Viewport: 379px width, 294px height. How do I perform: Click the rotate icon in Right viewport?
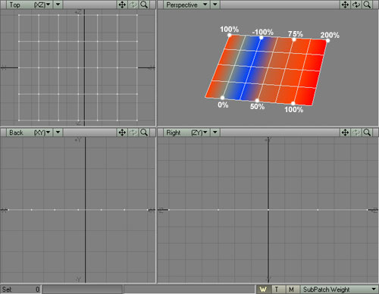[x=356, y=133]
